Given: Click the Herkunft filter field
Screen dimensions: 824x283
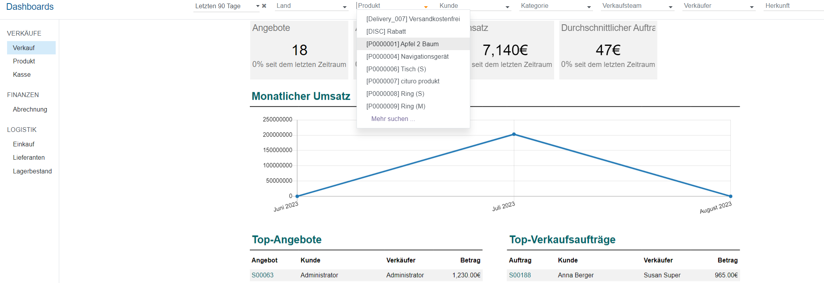Looking at the screenshot, I should 792,6.
